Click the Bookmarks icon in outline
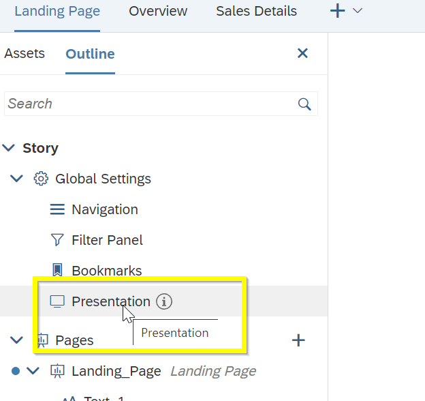Image resolution: width=425 pixels, height=401 pixels. (x=57, y=271)
